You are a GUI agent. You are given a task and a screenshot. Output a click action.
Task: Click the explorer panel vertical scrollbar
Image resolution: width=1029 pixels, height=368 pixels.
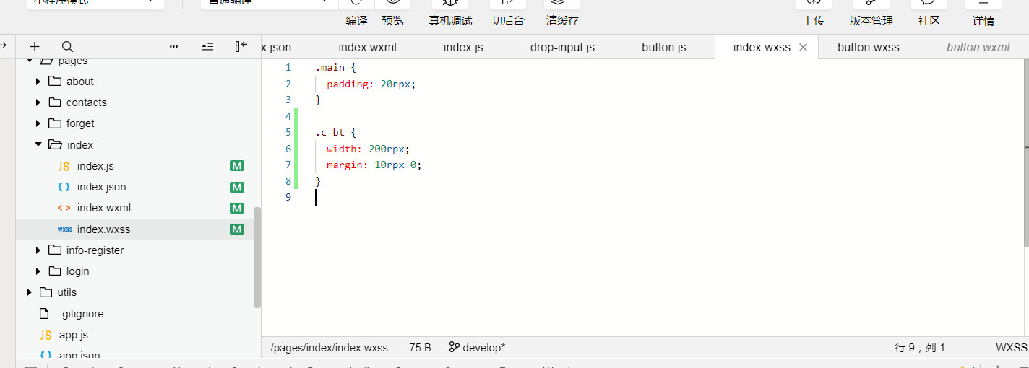(x=257, y=258)
